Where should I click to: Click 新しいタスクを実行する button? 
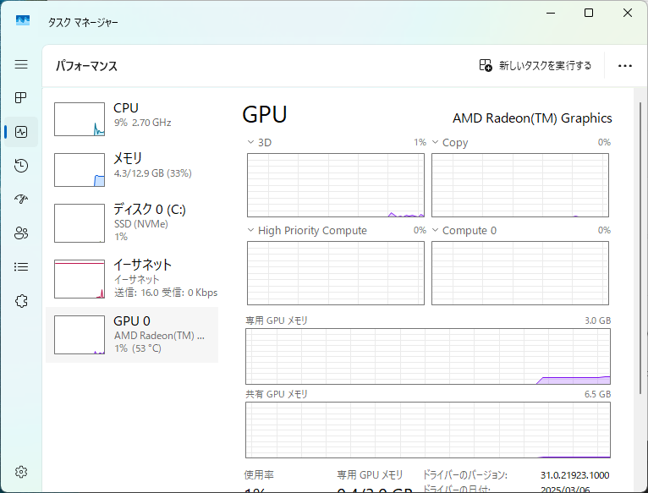tap(535, 65)
